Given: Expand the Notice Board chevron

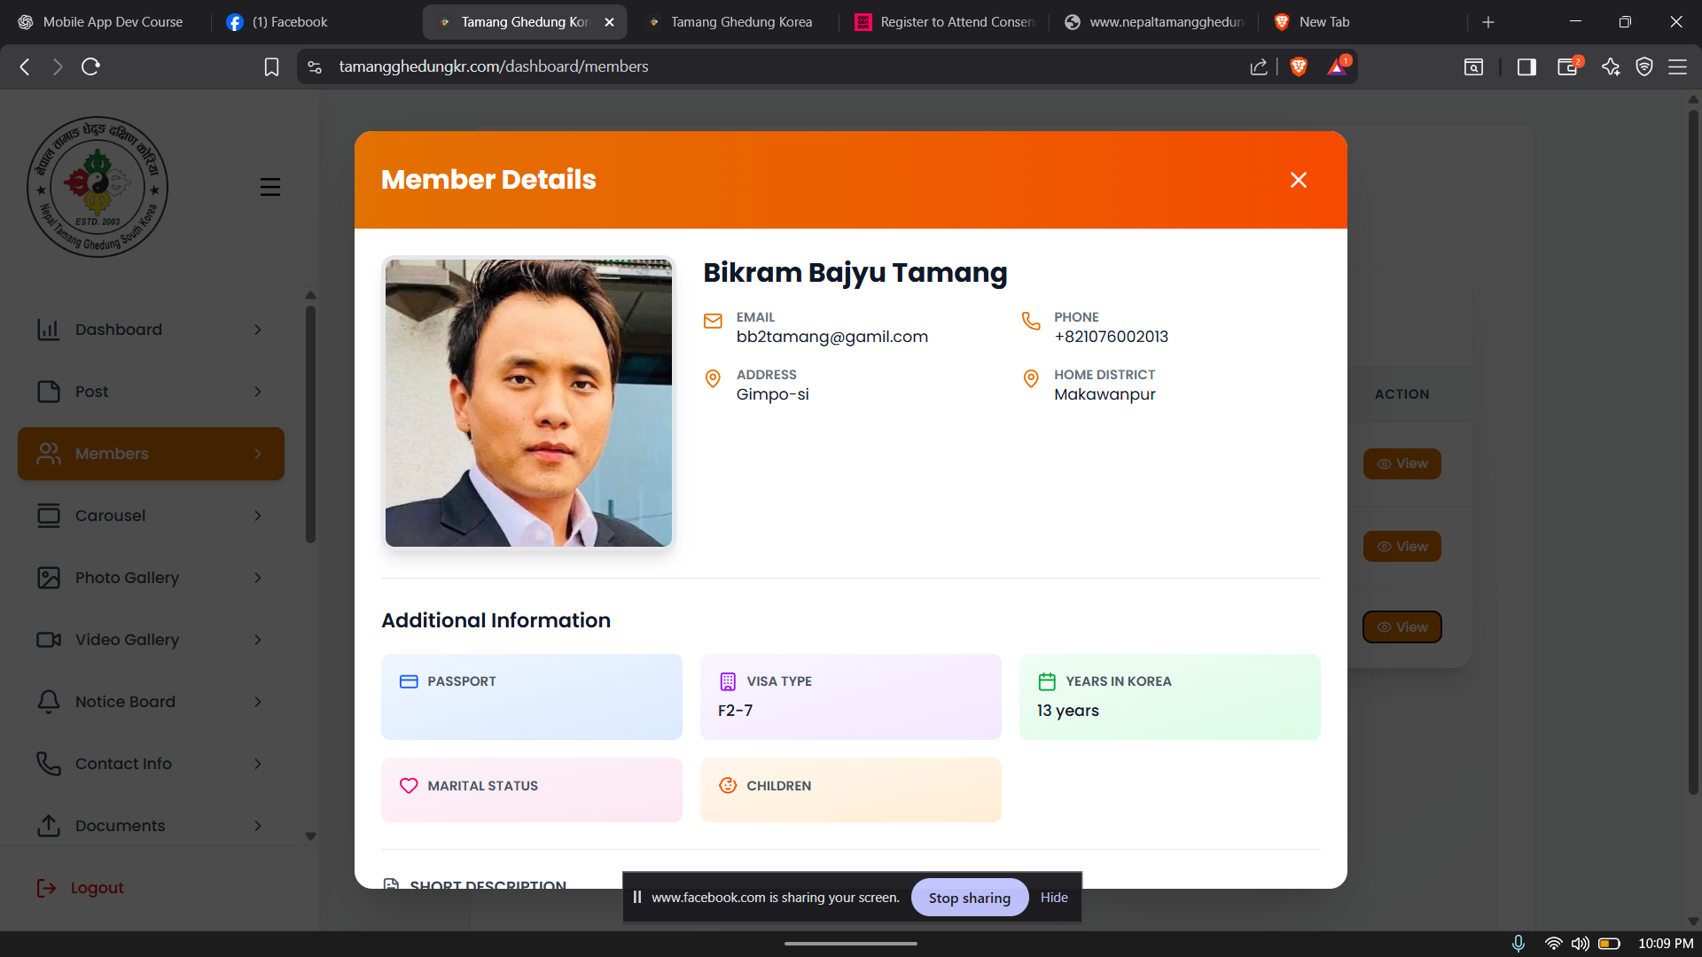Looking at the screenshot, I should click(x=258, y=702).
